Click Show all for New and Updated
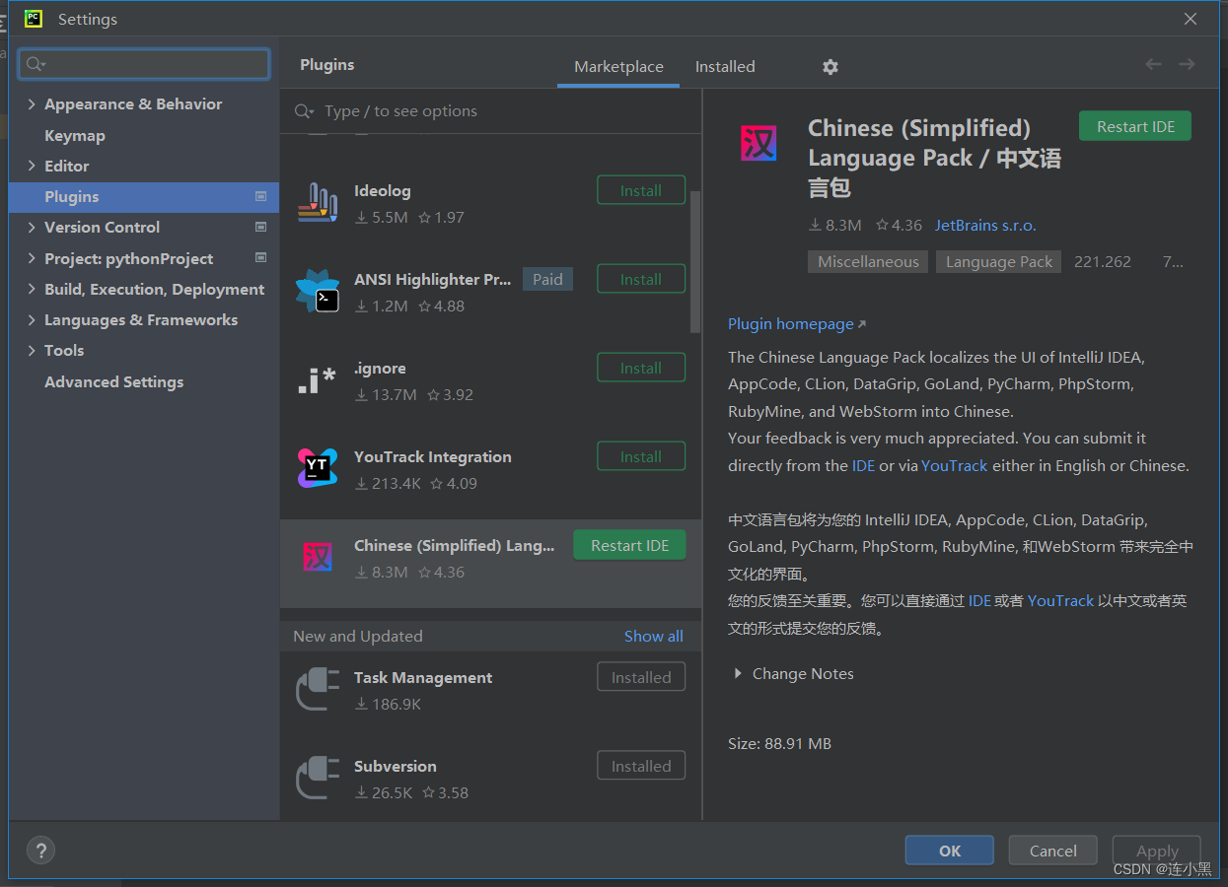The height and width of the screenshot is (887, 1228). tap(653, 636)
